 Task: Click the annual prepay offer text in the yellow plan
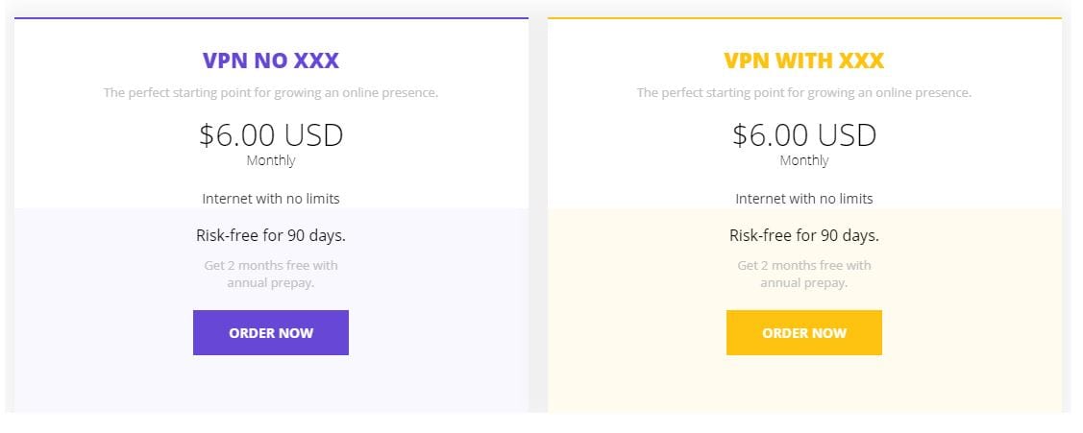pyautogui.click(x=804, y=275)
